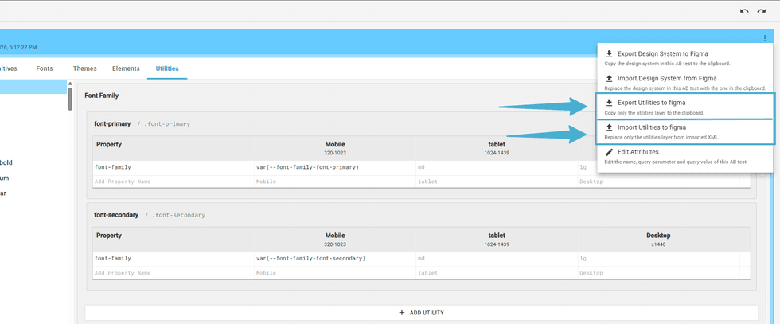Image resolution: width=780 pixels, height=324 pixels.
Task: Click font-primary empty tablet value field
Action: (x=497, y=182)
